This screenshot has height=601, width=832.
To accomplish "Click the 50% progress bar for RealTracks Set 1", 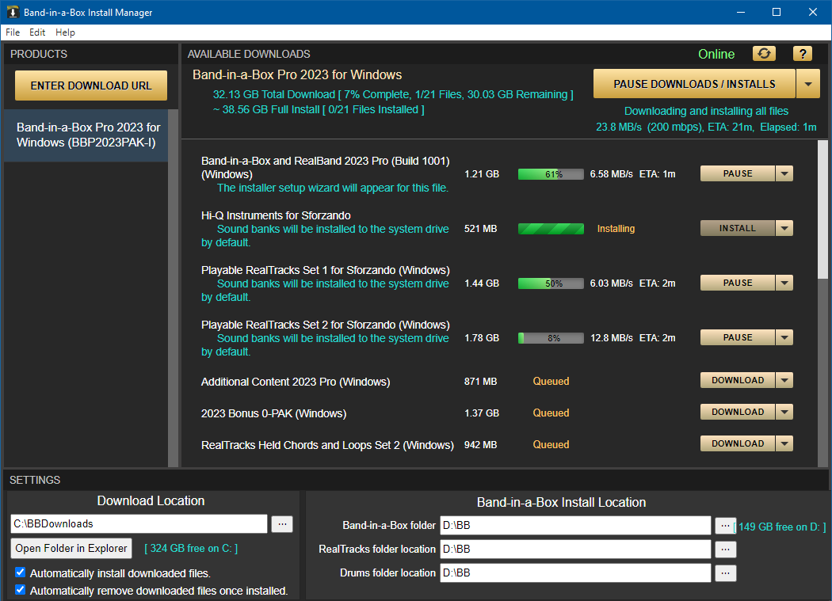I will (551, 283).
